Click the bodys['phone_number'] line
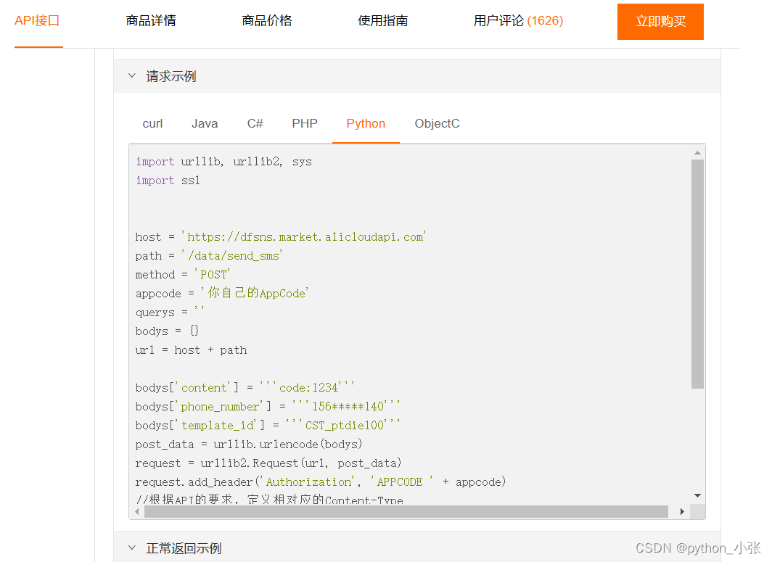Viewport: 772px width, 562px height. (x=268, y=407)
